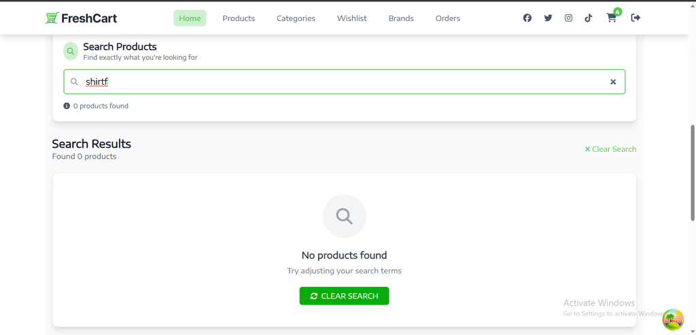
Task: Open the shopping cart with 4 items
Action: coord(612,18)
